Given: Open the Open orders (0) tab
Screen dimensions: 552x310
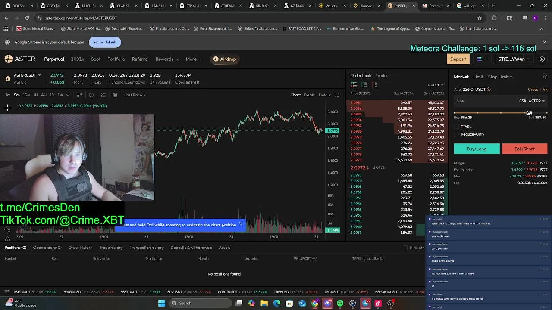Looking at the screenshot, I should (x=47, y=248).
